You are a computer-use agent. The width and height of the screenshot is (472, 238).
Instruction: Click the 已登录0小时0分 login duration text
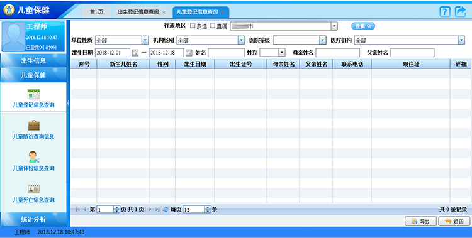pyautogui.click(x=42, y=48)
